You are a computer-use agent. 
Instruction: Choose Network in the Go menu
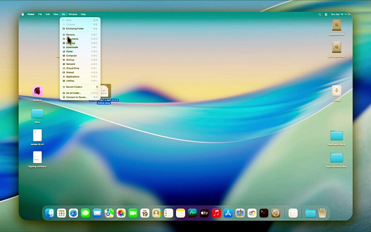click(80, 64)
